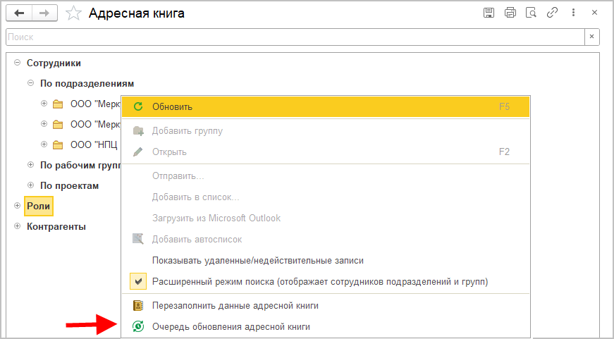Click the back navigation arrow

19,13
